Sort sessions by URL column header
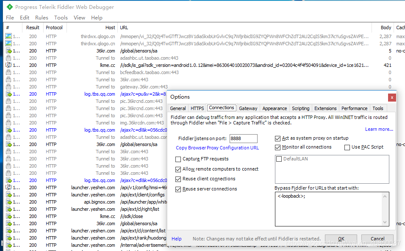 pyautogui.click(x=244, y=28)
